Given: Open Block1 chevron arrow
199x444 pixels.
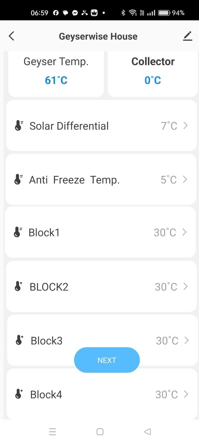Looking at the screenshot, I should click(x=184, y=232).
